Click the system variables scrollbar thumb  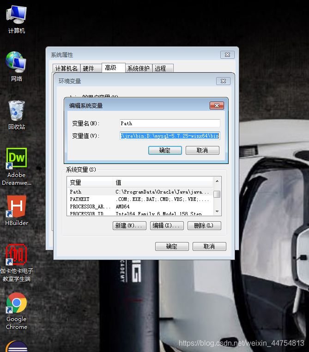click(217, 194)
